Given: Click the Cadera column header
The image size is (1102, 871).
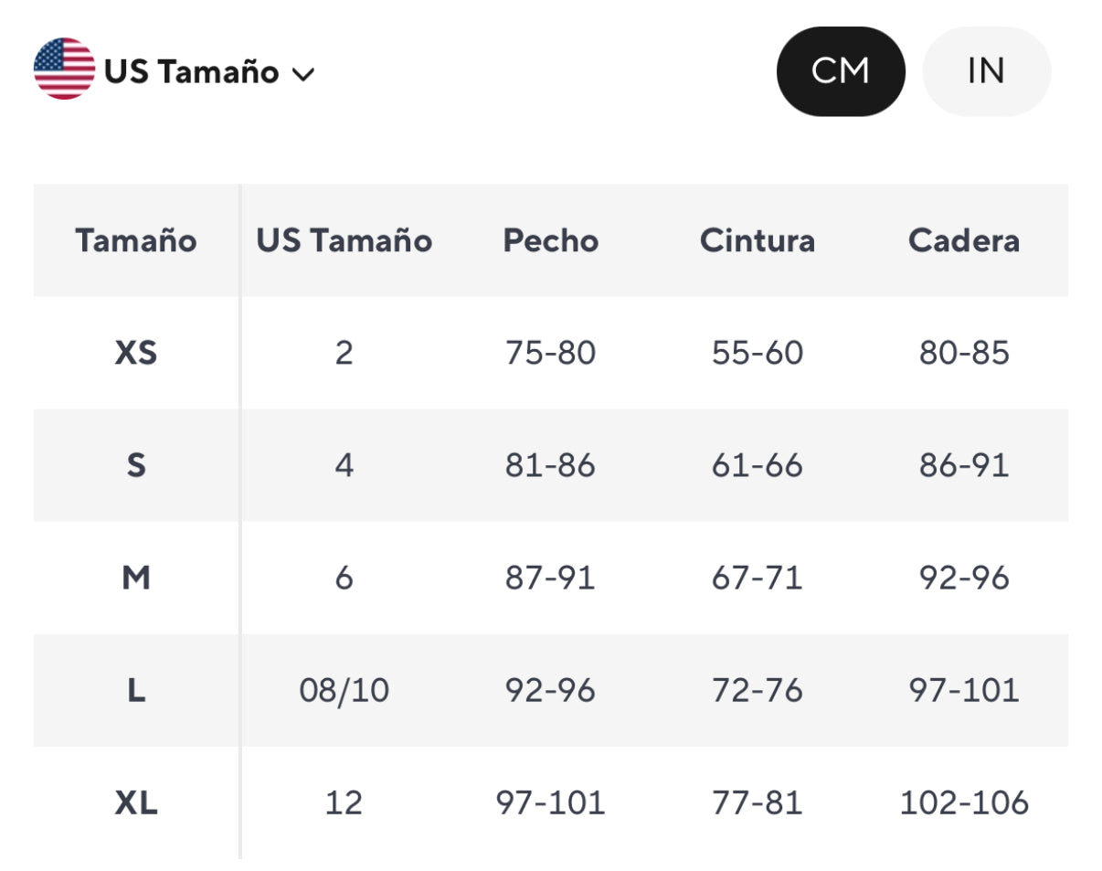Looking at the screenshot, I should click(964, 240).
